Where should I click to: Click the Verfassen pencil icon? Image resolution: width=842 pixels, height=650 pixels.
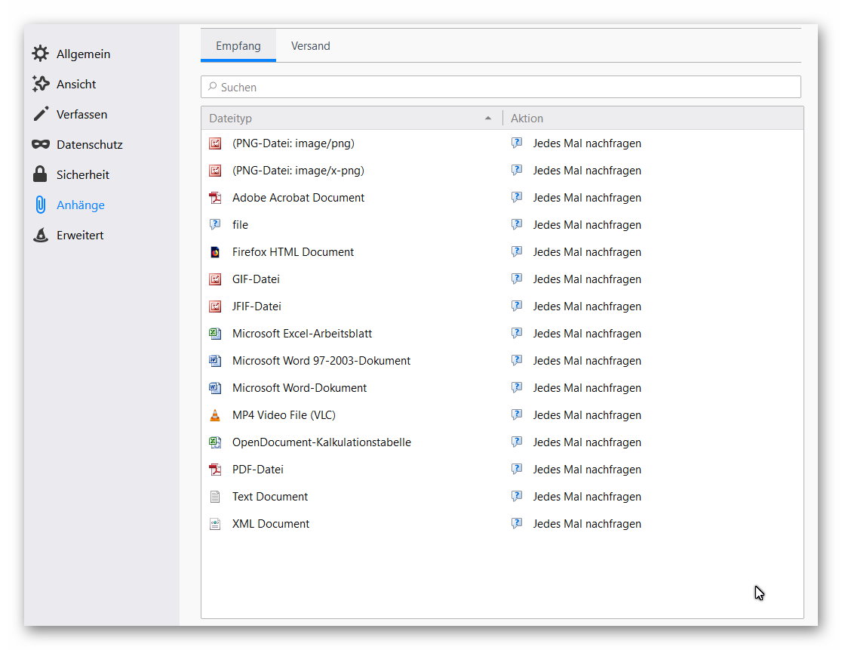[40, 115]
